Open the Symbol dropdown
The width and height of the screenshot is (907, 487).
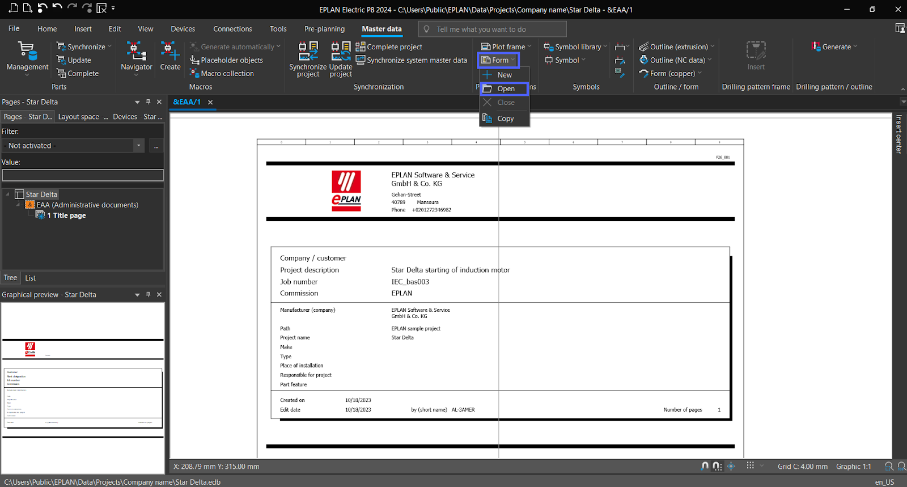pos(583,60)
